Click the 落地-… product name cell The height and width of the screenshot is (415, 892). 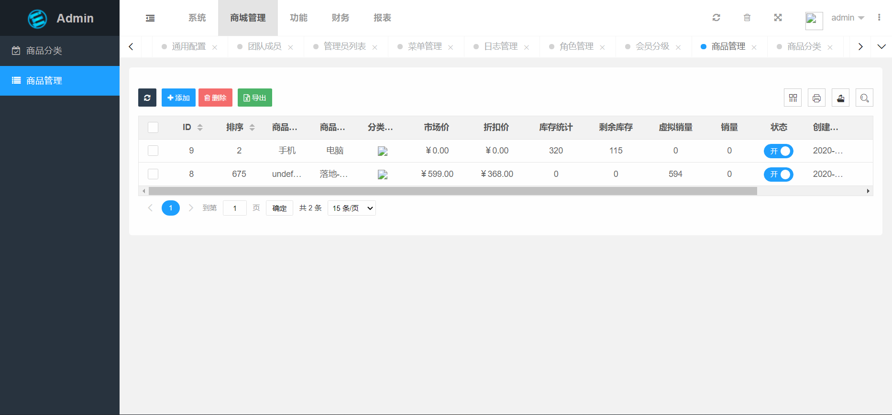[x=334, y=174]
